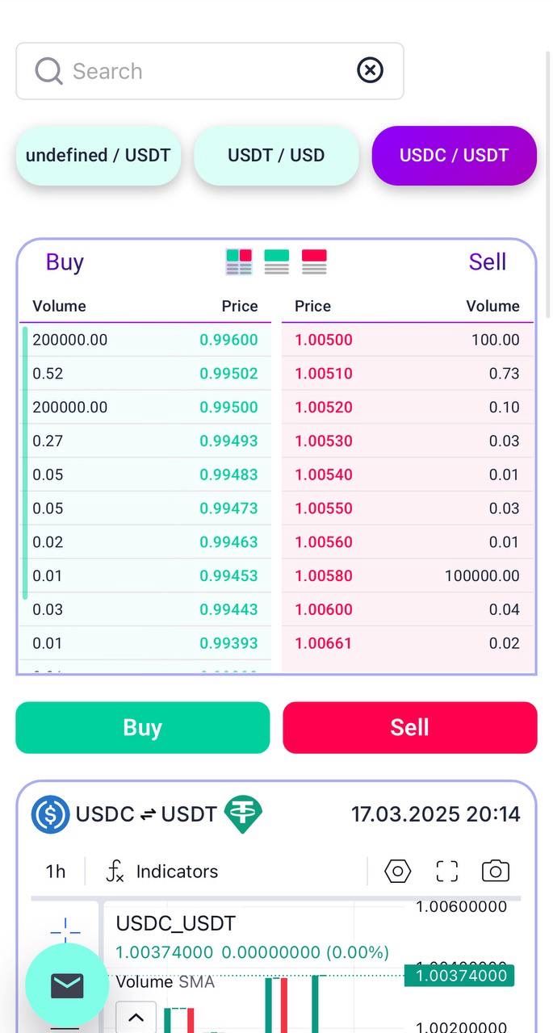This screenshot has width=553, height=1033.
Task: Open the 1h timeframe selector
Action: (53, 871)
